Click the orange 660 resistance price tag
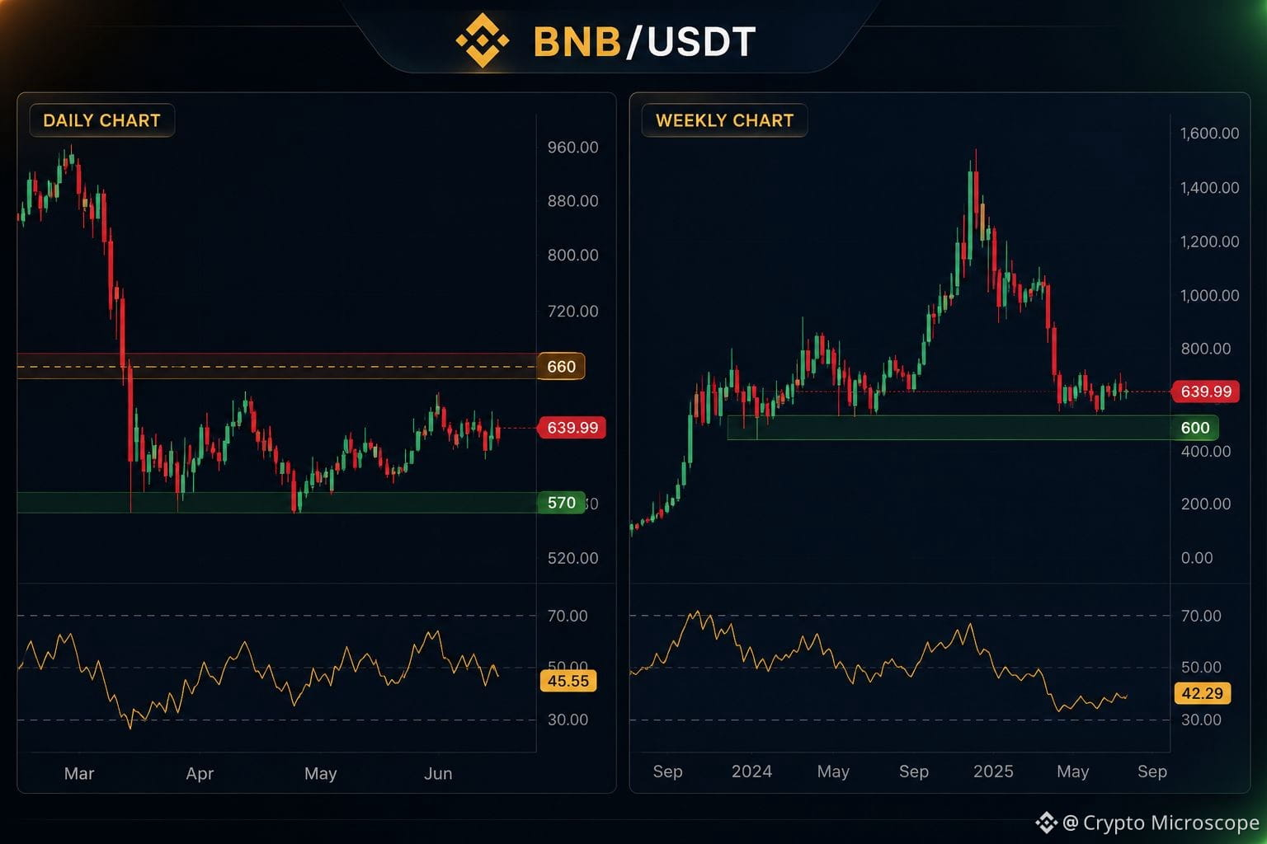Viewport: 1267px width, 844px height. point(561,367)
